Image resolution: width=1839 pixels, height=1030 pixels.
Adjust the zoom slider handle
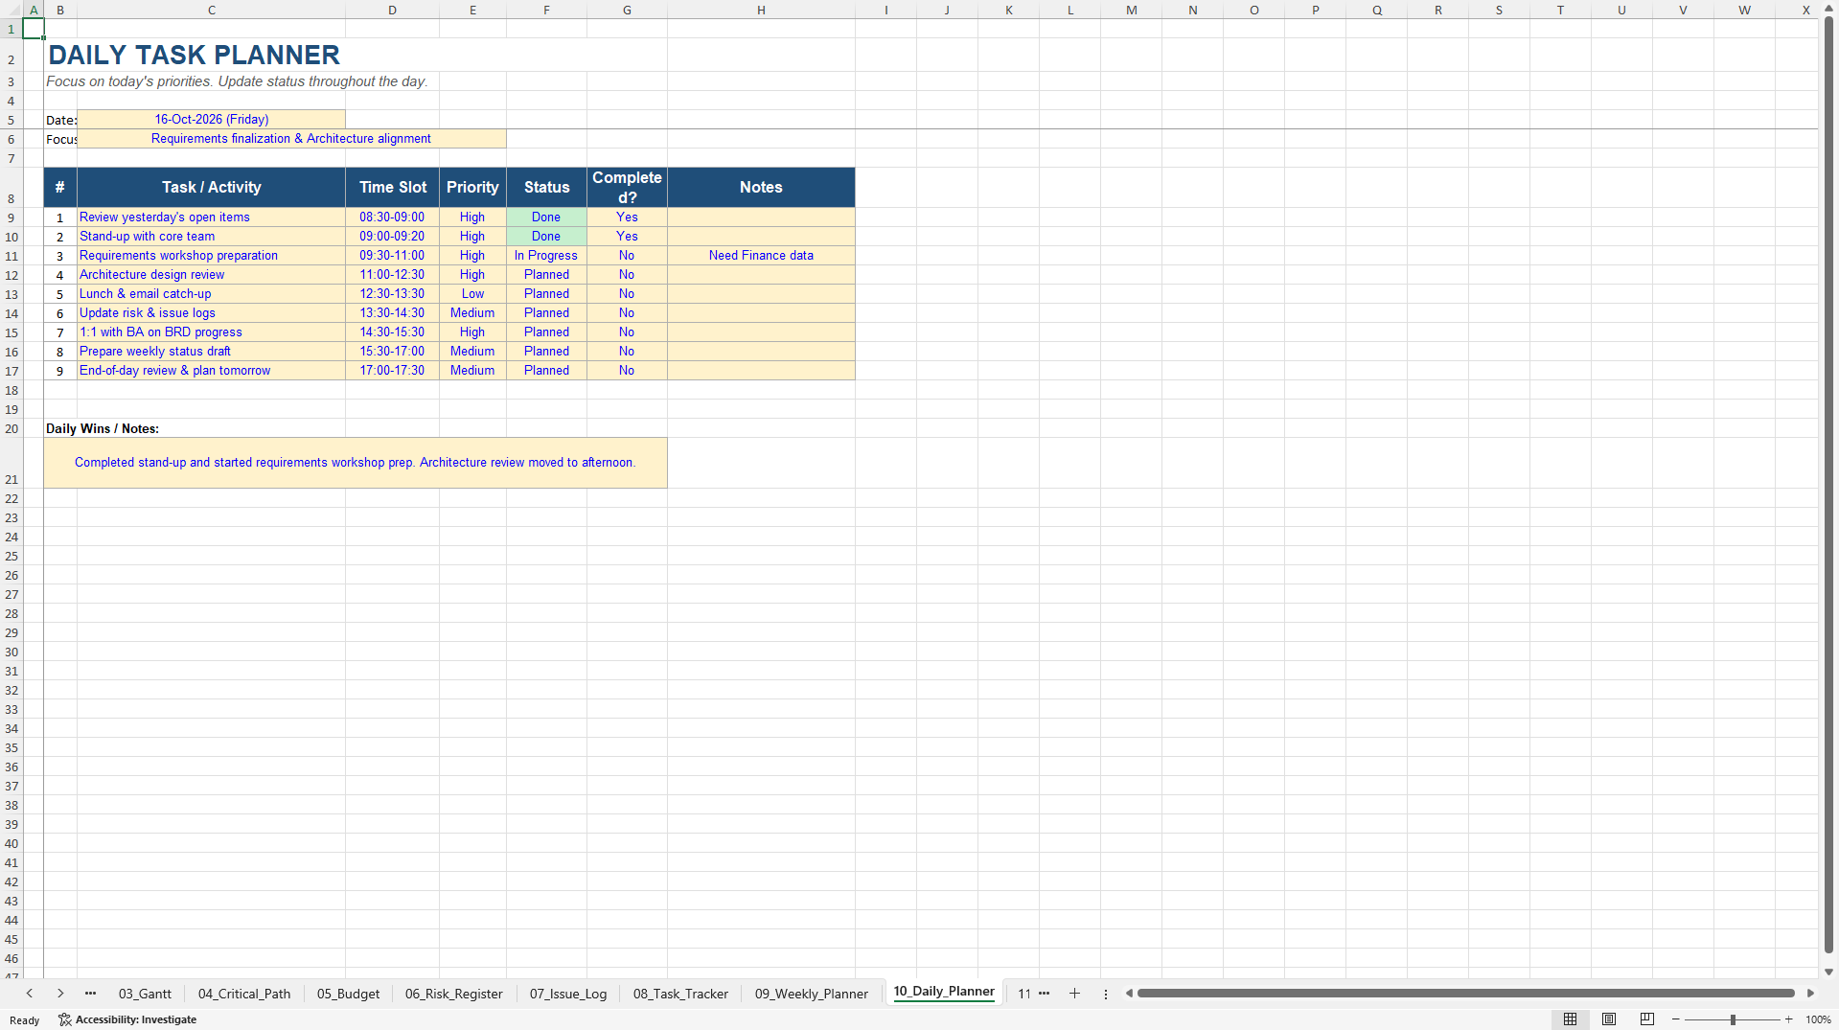click(x=1733, y=1019)
